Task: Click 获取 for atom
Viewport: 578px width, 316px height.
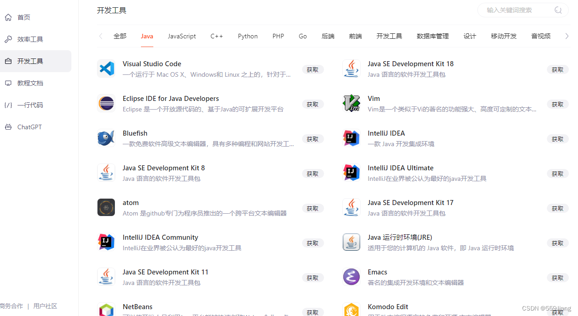Action: pos(313,208)
